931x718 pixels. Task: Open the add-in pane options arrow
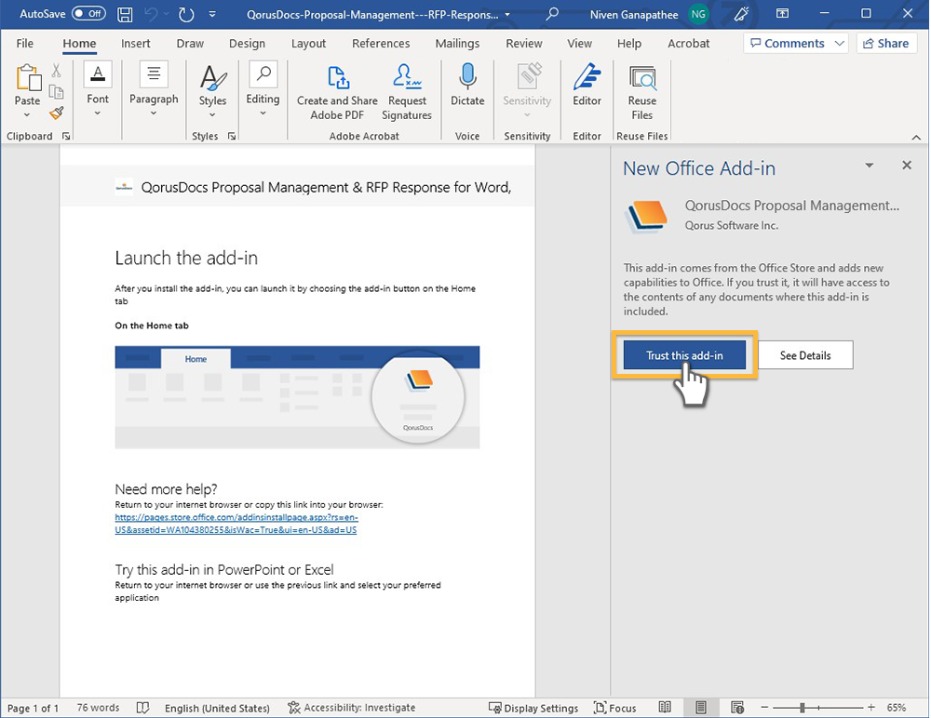870,165
